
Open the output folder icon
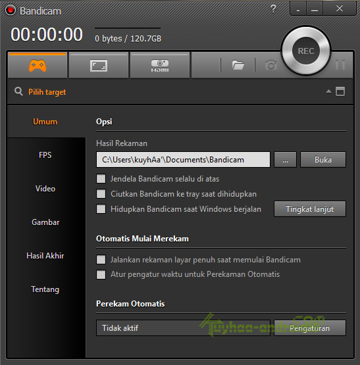click(238, 65)
